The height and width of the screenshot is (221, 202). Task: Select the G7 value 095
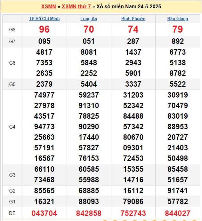pyautogui.click(x=44, y=41)
